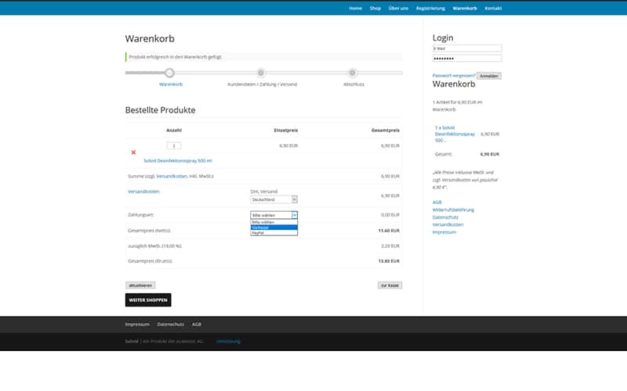The height and width of the screenshot is (391, 627).
Task: Click the 'Gesamtpreis (brutto)' row label
Action: [x=150, y=261]
